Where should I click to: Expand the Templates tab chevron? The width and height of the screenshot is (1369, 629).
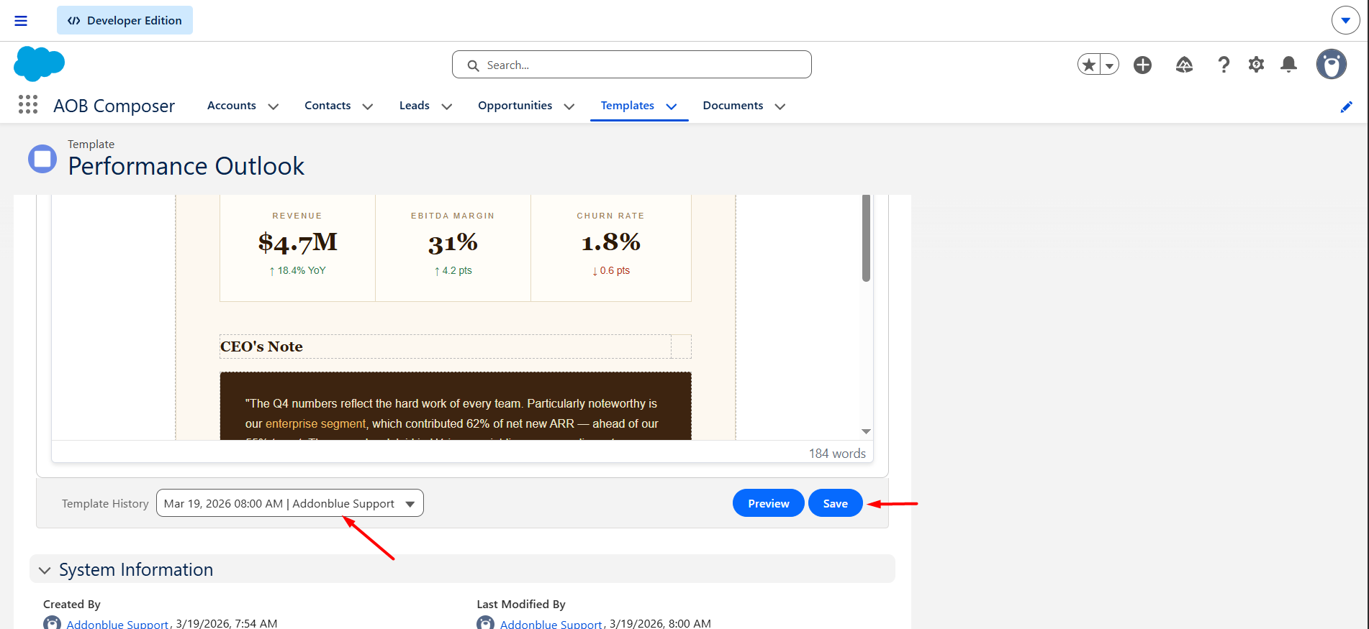(672, 106)
